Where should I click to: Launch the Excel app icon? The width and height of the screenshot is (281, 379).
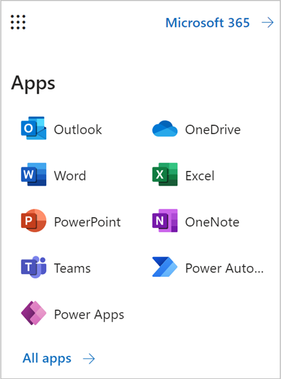click(x=165, y=174)
